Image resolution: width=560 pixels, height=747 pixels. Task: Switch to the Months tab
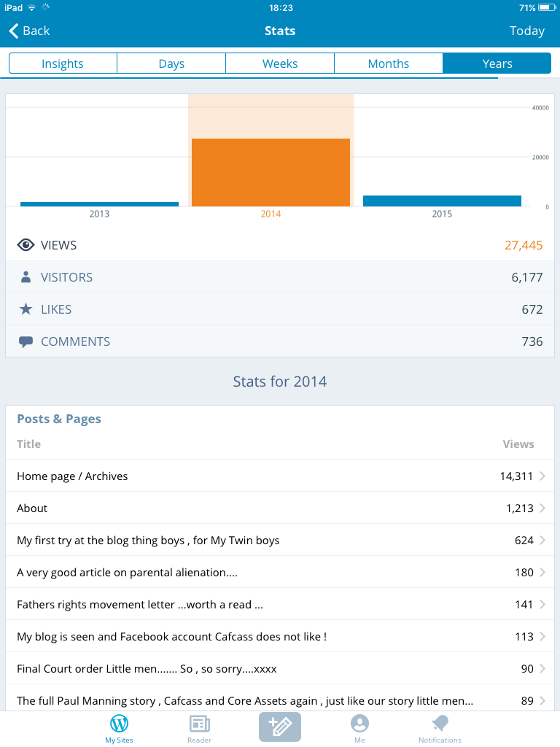point(388,63)
